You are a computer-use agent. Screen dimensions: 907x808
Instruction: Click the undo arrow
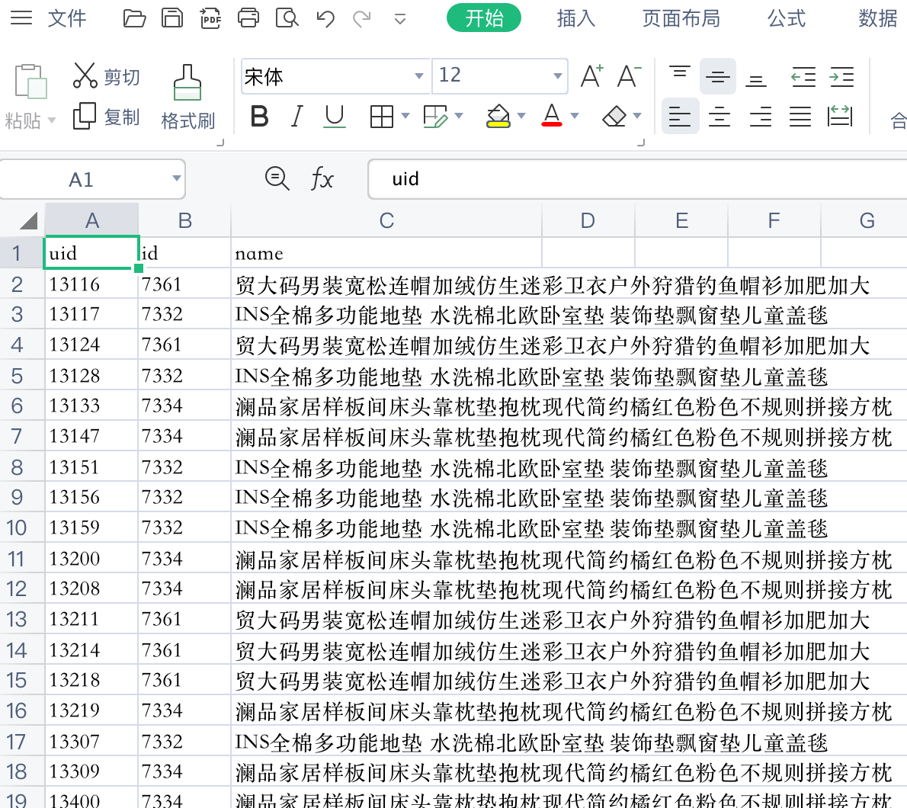tap(325, 19)
